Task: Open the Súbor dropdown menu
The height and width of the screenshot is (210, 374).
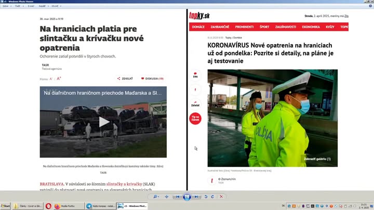Action: pos(6,6)
